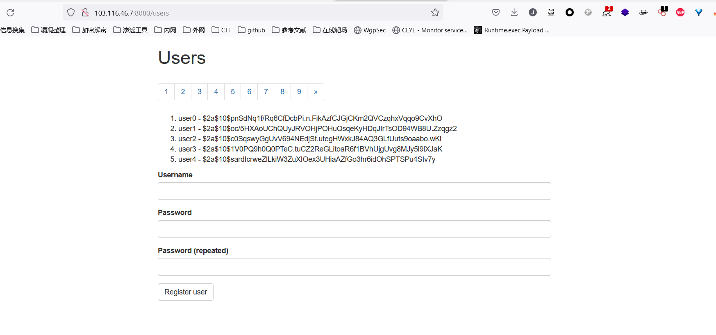Open the insecure connection lock icon
The height and width of the screenshot is (335, 716).
85,13
